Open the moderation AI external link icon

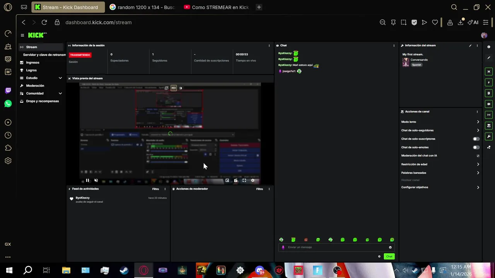tap(478, 156)
